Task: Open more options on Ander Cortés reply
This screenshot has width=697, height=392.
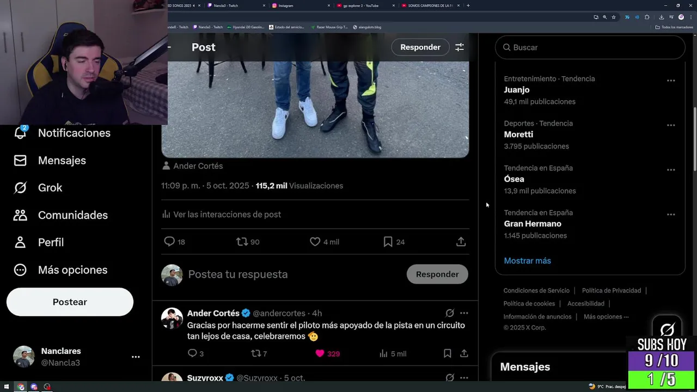Action: coord(464,313)
